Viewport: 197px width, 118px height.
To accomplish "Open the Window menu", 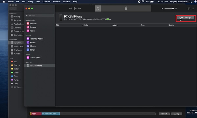I will point(67,2).
